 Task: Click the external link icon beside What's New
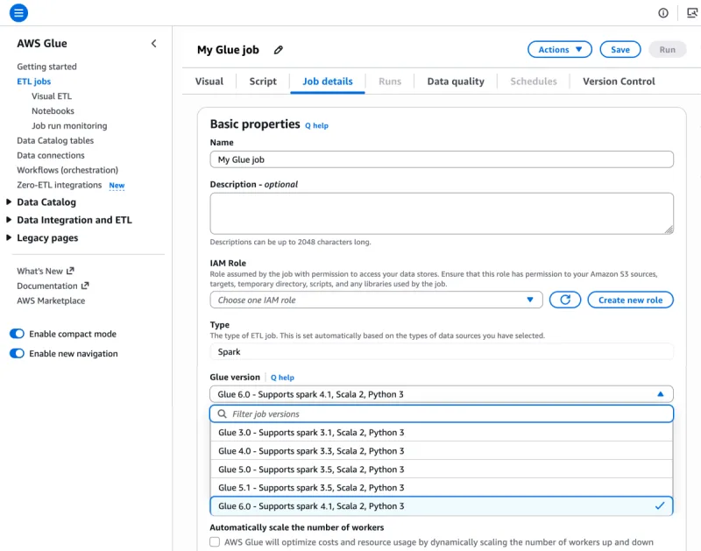click(70, 271)
